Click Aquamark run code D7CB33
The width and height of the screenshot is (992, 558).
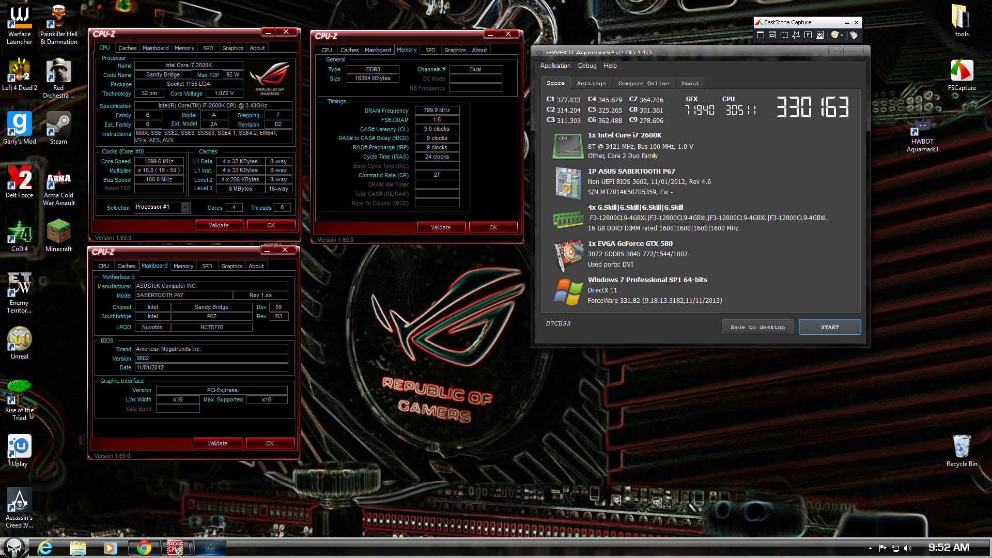(x=558, y=323)
